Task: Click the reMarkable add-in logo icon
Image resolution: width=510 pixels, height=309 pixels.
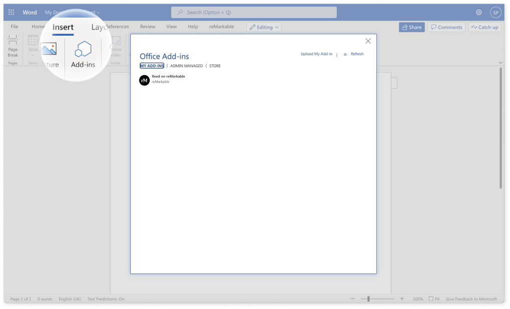Action: [144, 80]
